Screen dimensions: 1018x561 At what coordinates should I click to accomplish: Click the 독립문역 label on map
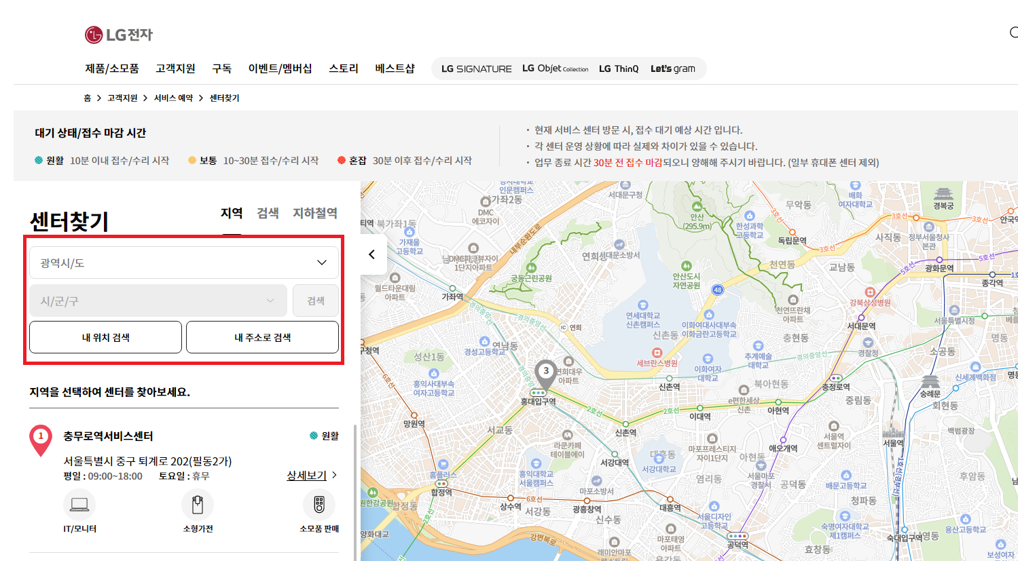coord(792,241)
